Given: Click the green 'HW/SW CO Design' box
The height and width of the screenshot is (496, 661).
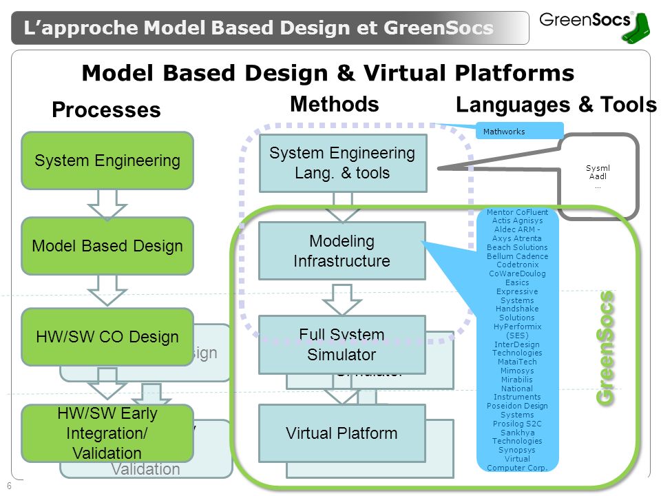Looking at the screenshot, I should 107,337.
